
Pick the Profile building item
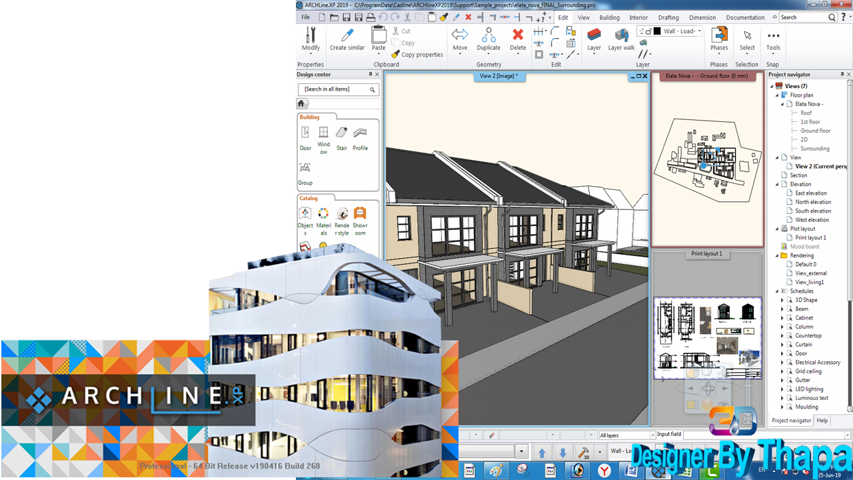[361, 139]
